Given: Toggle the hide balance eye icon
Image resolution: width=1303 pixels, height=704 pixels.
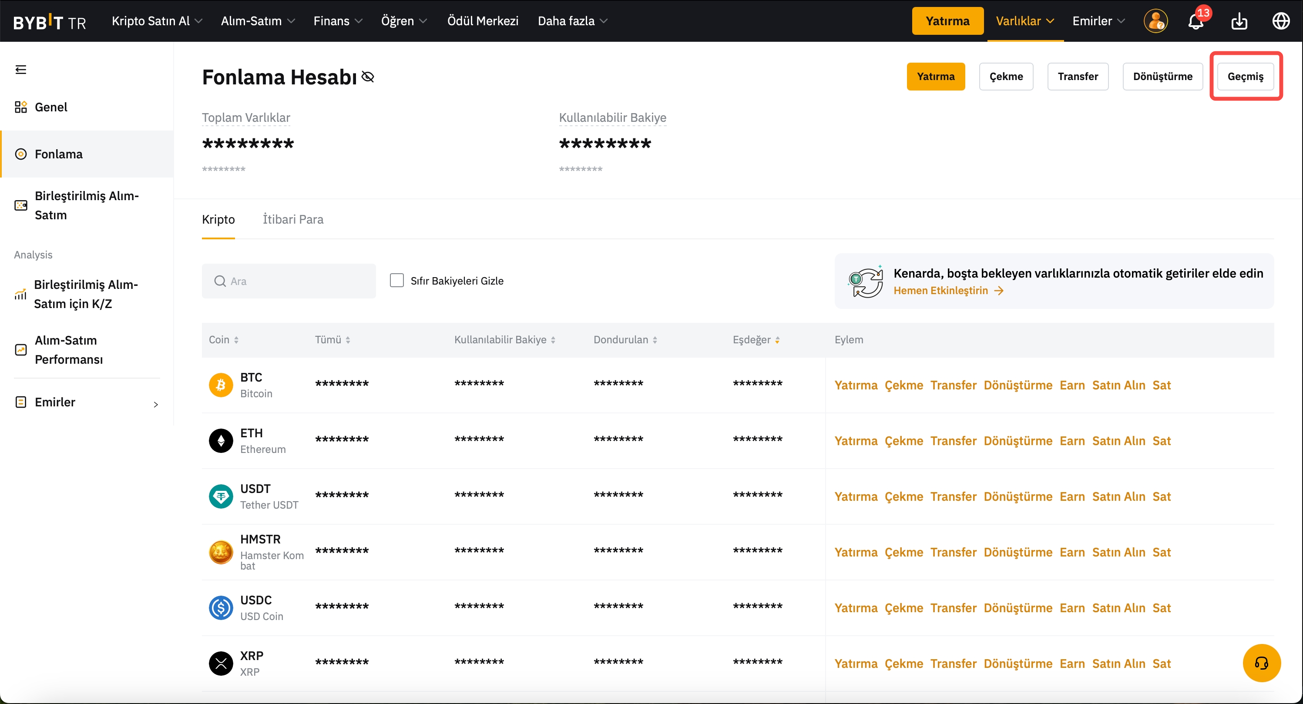Looking at the screenshot, I should [368, 77].
